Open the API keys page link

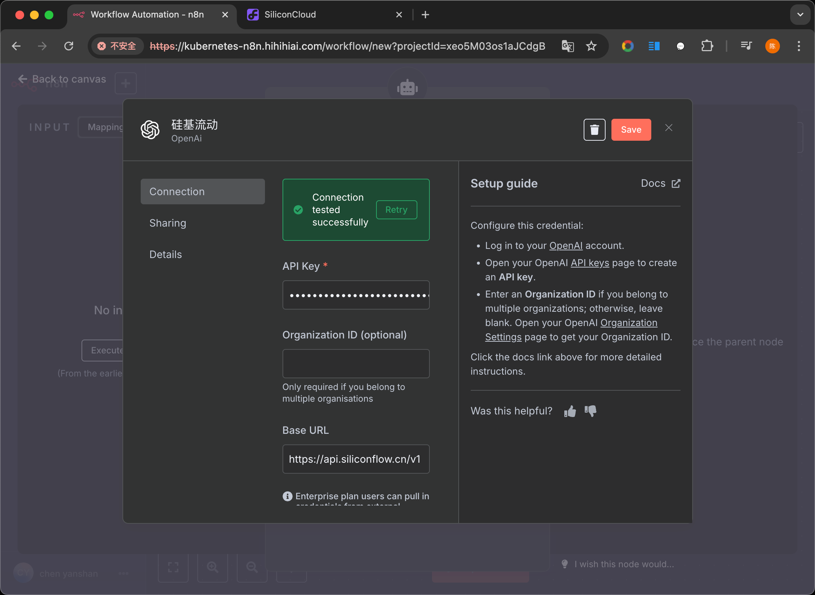point(590,263)
